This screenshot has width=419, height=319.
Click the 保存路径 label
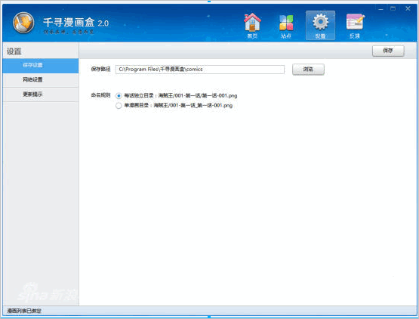coord(100,69)
